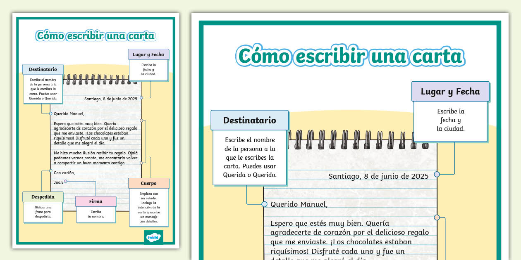Viewport: 521px width, 260px height.
Task: Click the blue connector dot near Querido Manuel
Action: point(51,113)
